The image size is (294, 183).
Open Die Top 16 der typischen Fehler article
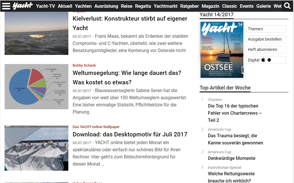tap(235, 113)
